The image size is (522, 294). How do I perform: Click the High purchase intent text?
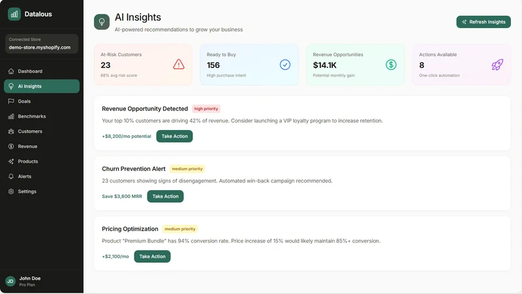click(x=226, y=75)
